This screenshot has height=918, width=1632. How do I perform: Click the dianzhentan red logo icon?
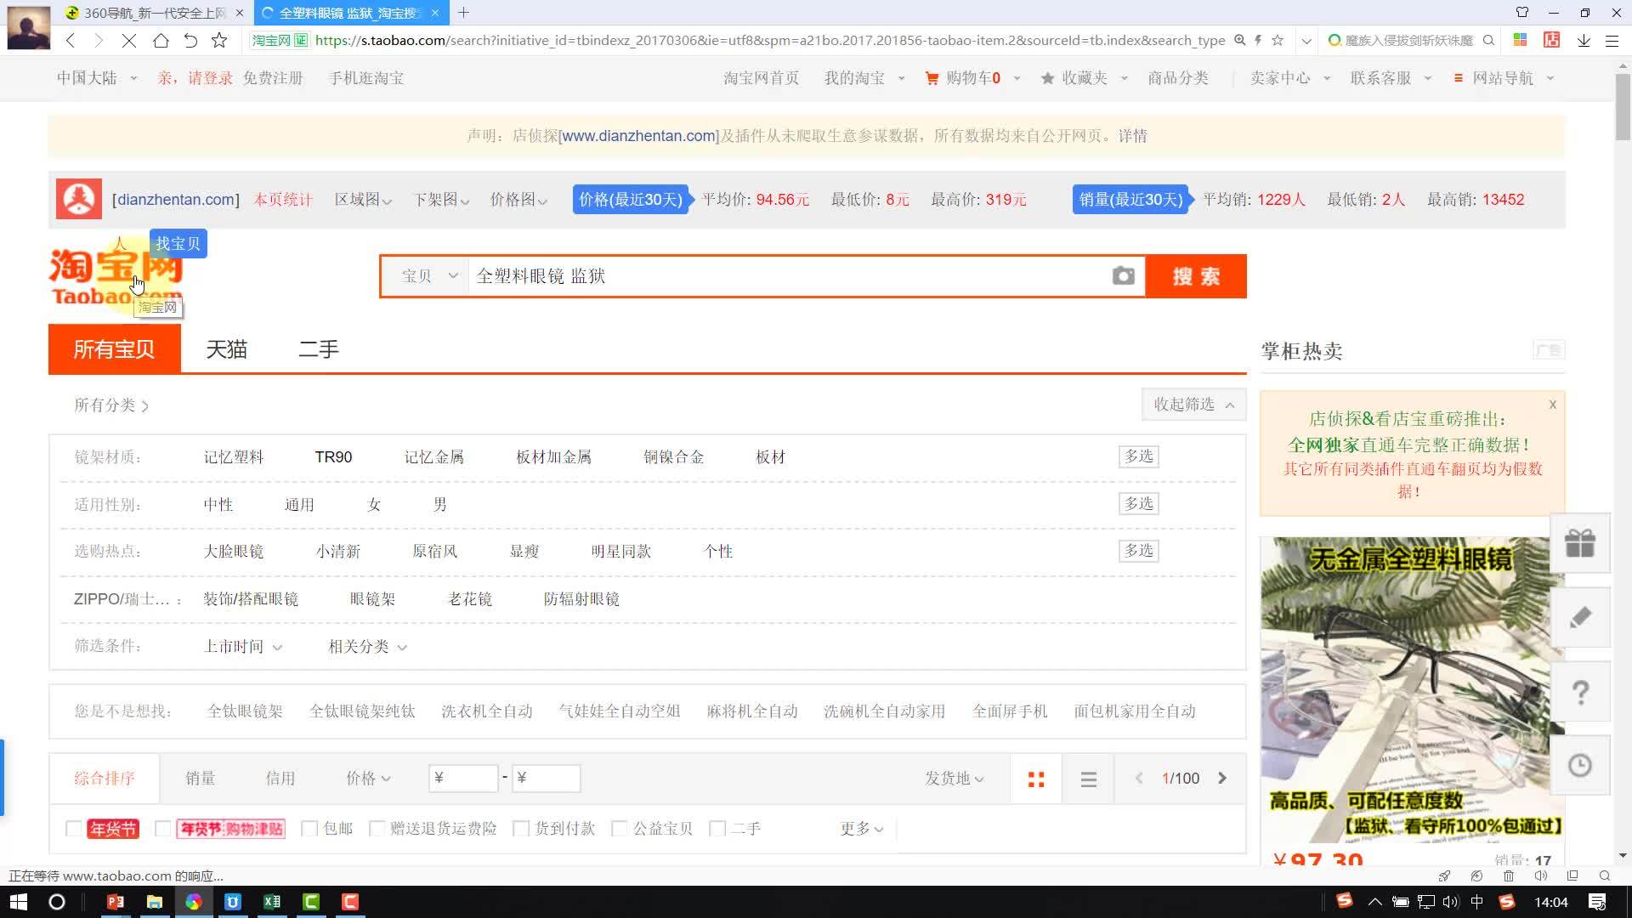[x=79, y=200]
